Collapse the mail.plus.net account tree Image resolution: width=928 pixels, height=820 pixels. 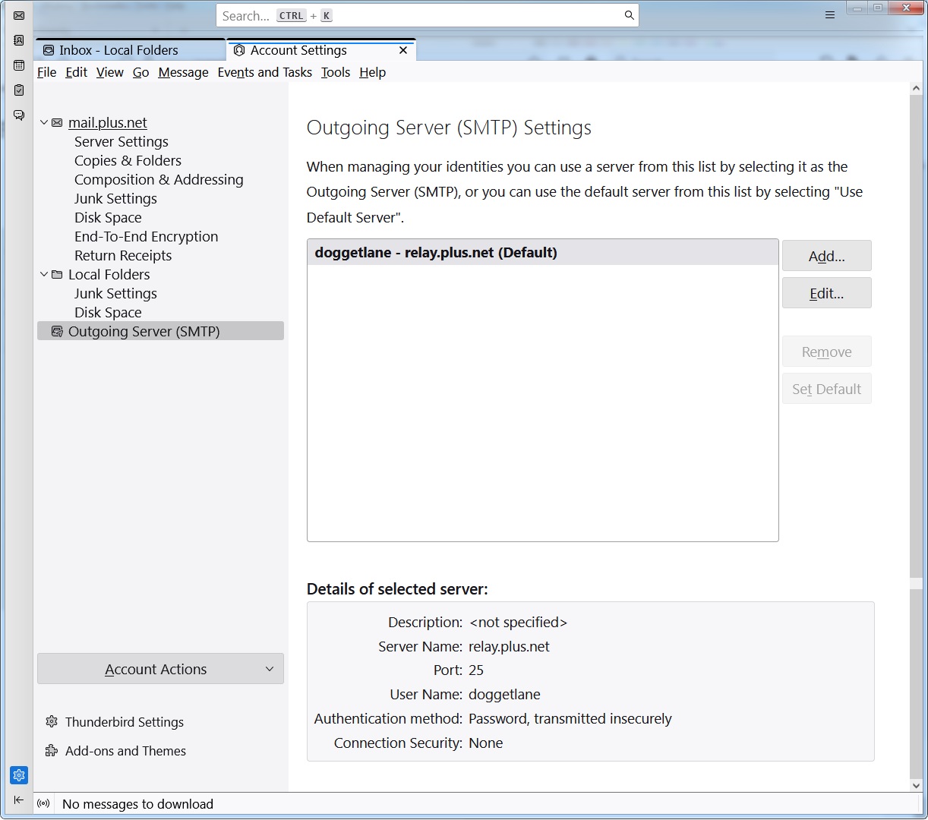(x=44, y=122)
